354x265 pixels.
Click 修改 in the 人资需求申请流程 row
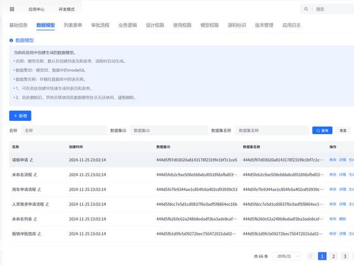click(333, 204)
